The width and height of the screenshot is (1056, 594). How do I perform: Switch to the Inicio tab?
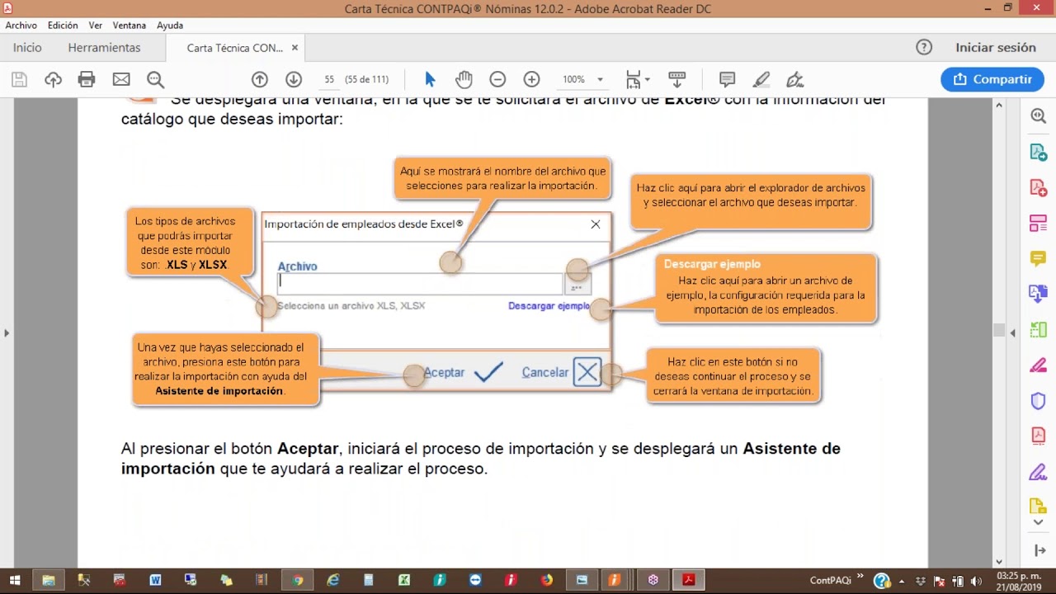pos(27,47)
